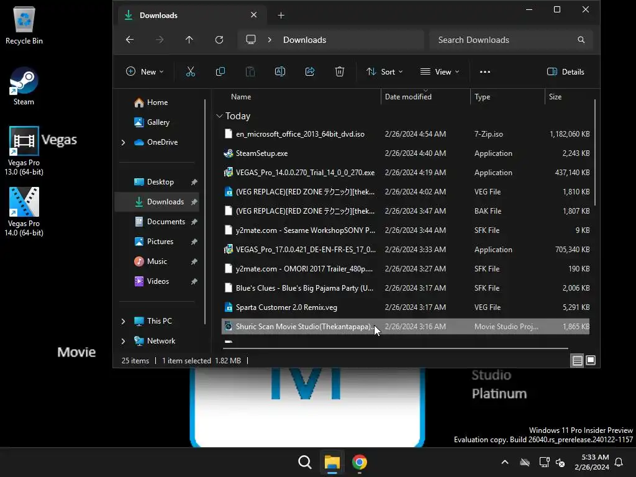Open the notification bell in system tray

pos(619,462)
